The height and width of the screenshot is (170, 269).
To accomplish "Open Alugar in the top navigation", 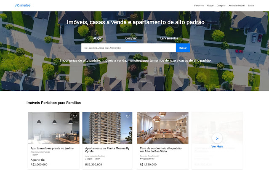I will pyautogui.click(x=210, y=5).
